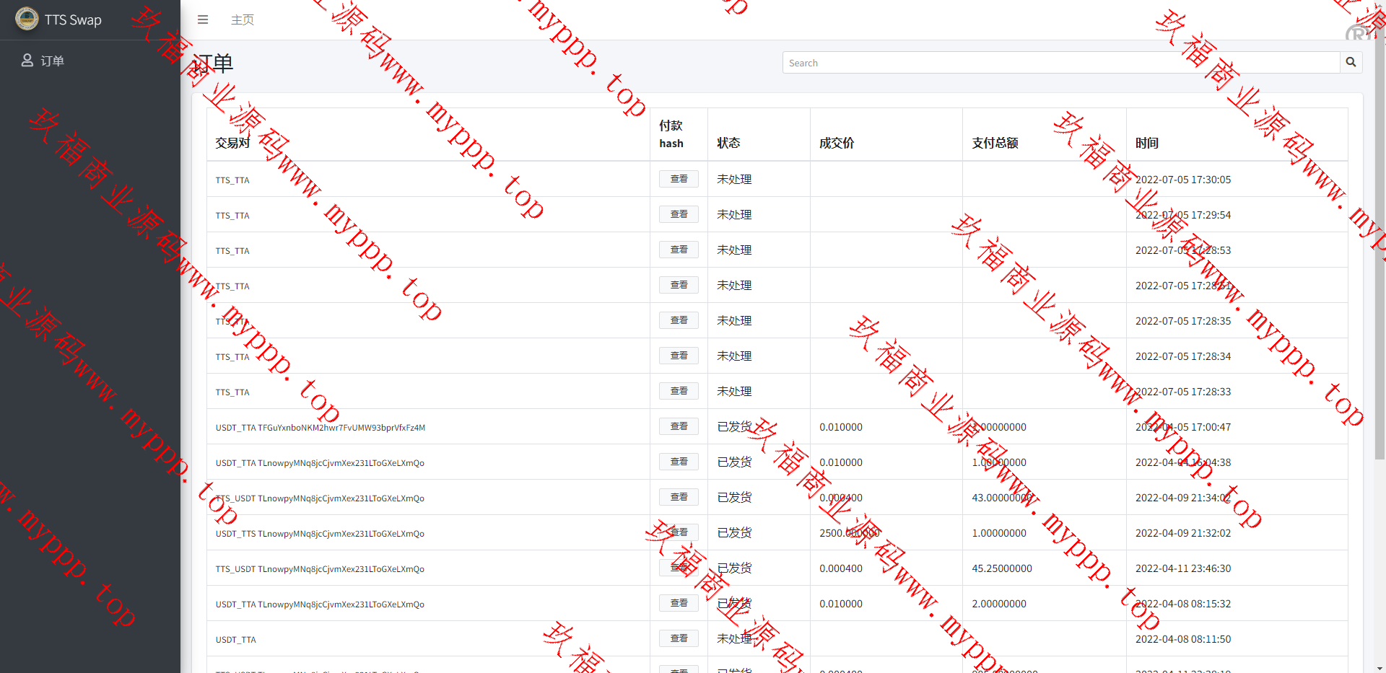View hash of the 2022-04-05 17:00:47 order
This screenshot has width=1386, height=673.
click(679, 426)
